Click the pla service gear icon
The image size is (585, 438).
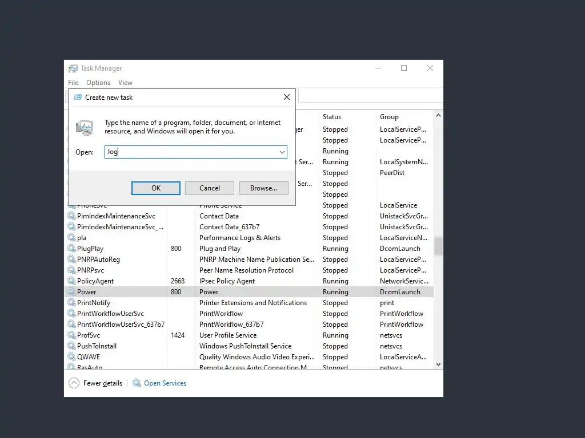pos(71,238)
